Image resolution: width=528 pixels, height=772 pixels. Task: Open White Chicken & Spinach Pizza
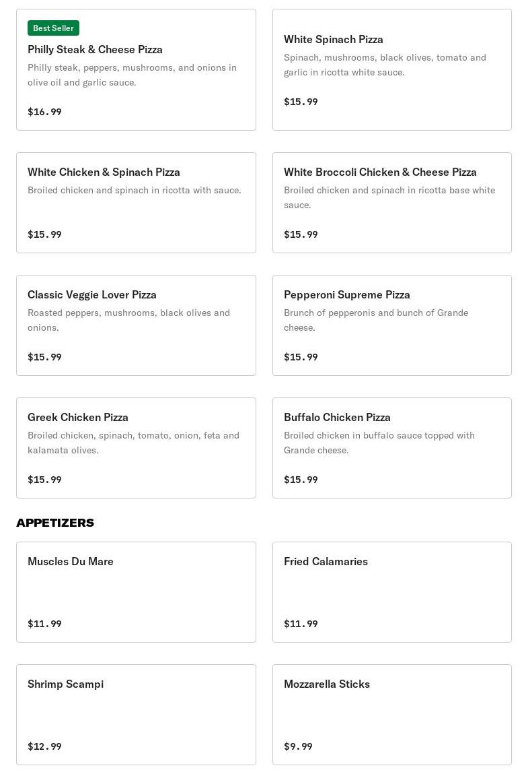point(136,203)
